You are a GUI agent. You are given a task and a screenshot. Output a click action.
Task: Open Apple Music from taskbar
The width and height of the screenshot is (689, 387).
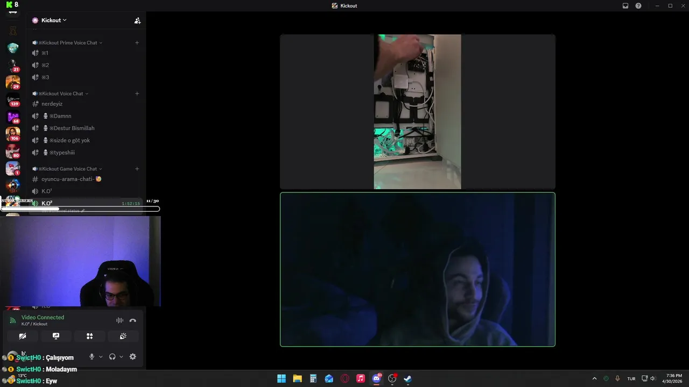[x=361, y=378]
